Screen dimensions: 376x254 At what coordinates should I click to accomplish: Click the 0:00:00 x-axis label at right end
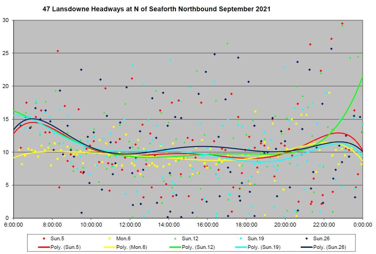pos(362,224)
